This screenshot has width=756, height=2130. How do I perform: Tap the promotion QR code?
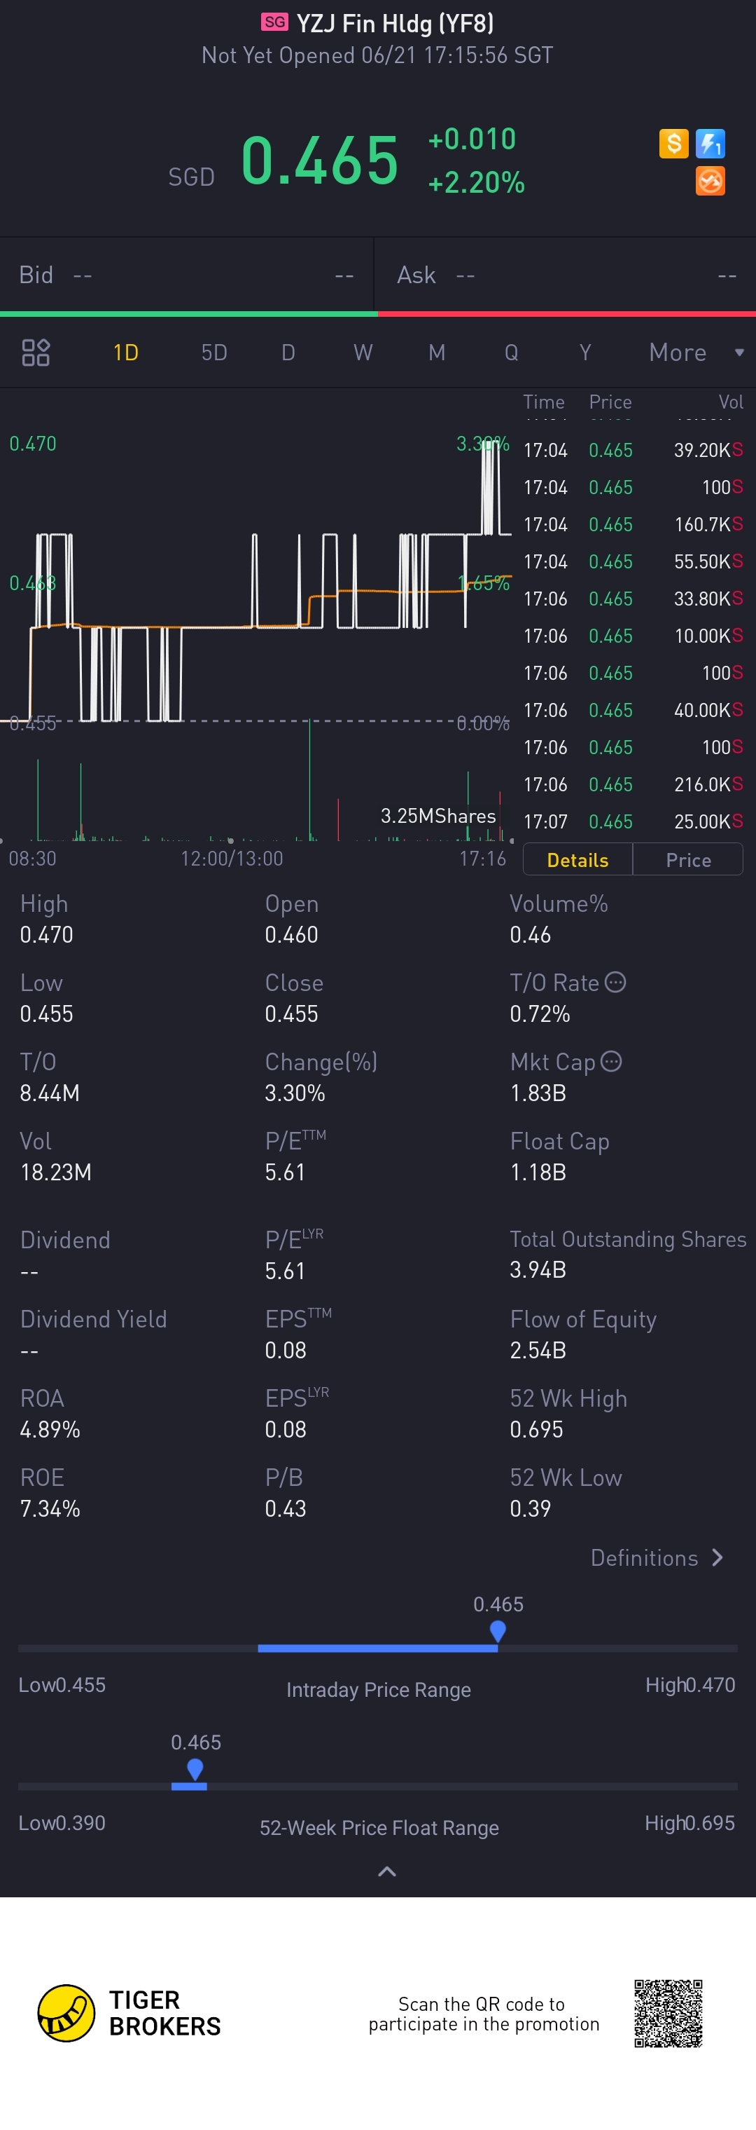click(668, 2012)
